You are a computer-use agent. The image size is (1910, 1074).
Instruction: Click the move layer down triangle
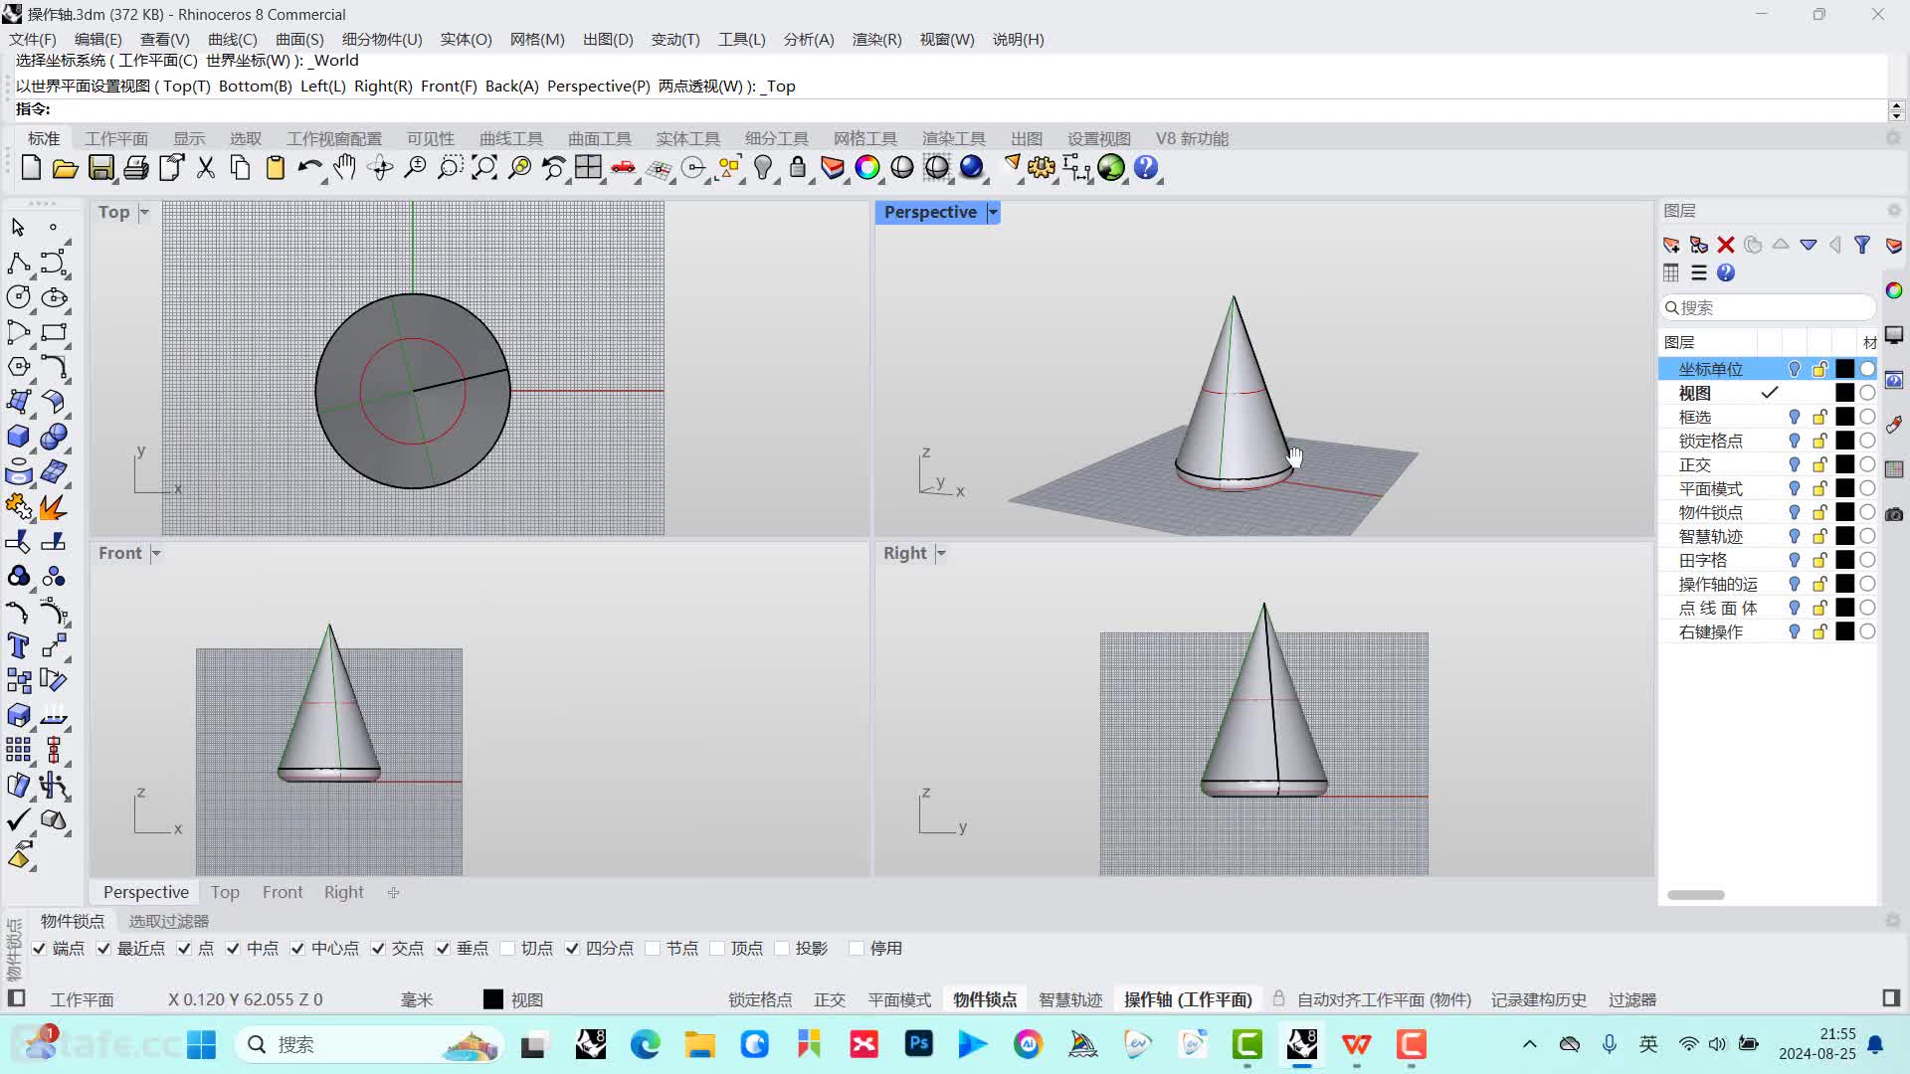point(1809,245)
